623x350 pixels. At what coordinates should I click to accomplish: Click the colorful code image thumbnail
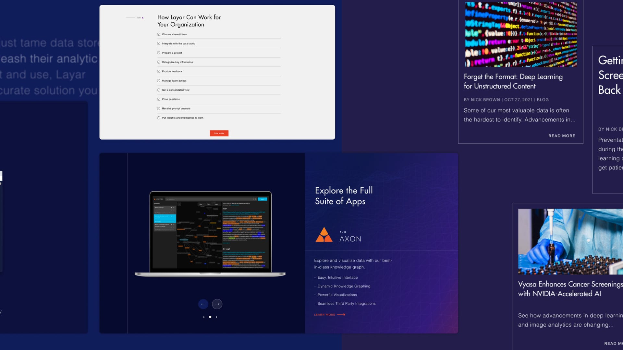[521, 35]
